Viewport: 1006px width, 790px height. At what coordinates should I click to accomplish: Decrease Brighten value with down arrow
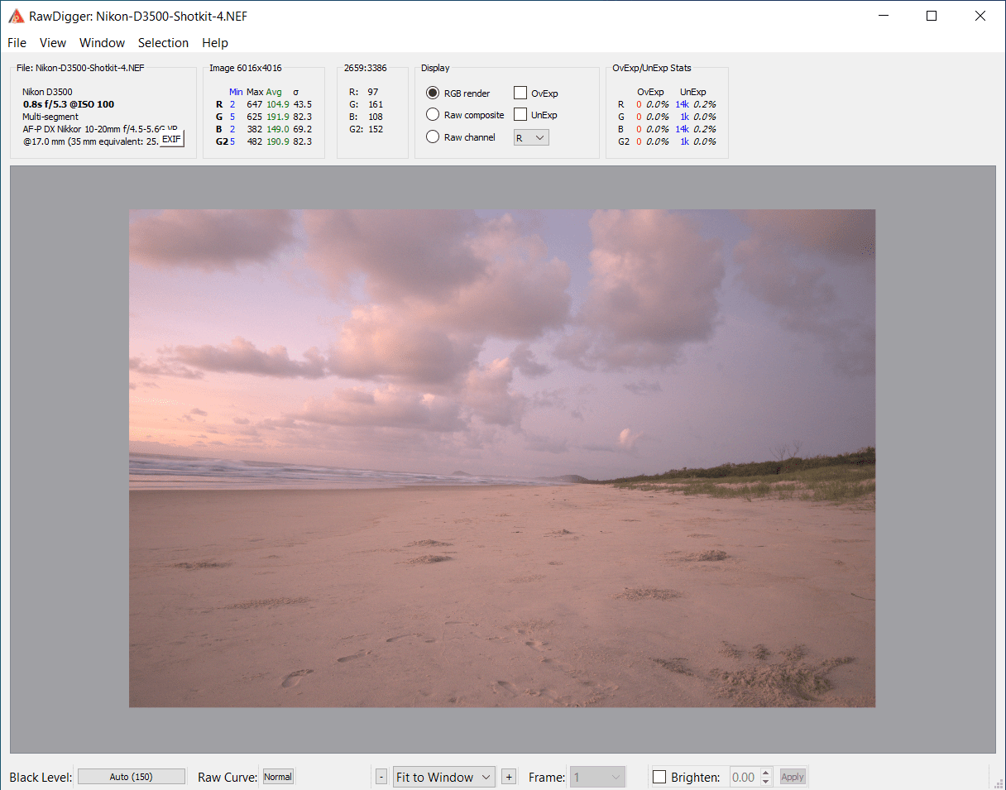point(766,782)
